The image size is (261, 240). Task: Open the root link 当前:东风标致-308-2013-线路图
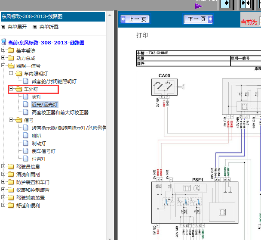click(46, 43)
